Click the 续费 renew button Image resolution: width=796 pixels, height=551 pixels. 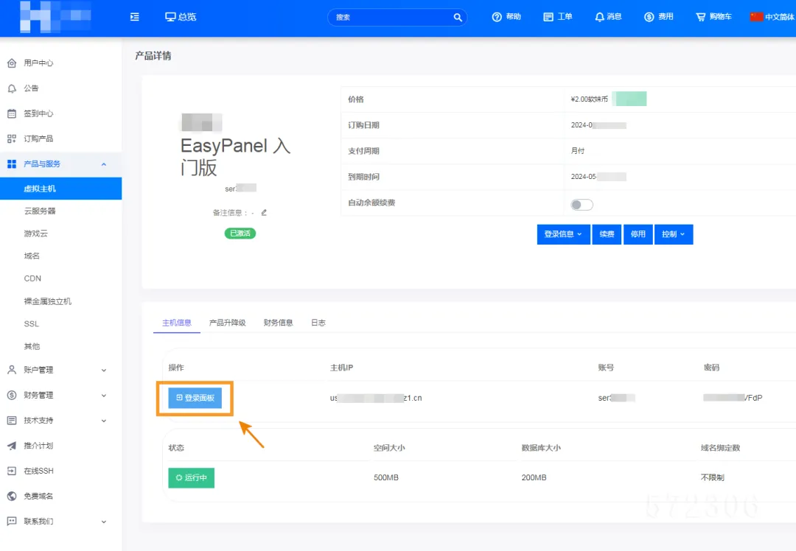(x=607, y=234)
